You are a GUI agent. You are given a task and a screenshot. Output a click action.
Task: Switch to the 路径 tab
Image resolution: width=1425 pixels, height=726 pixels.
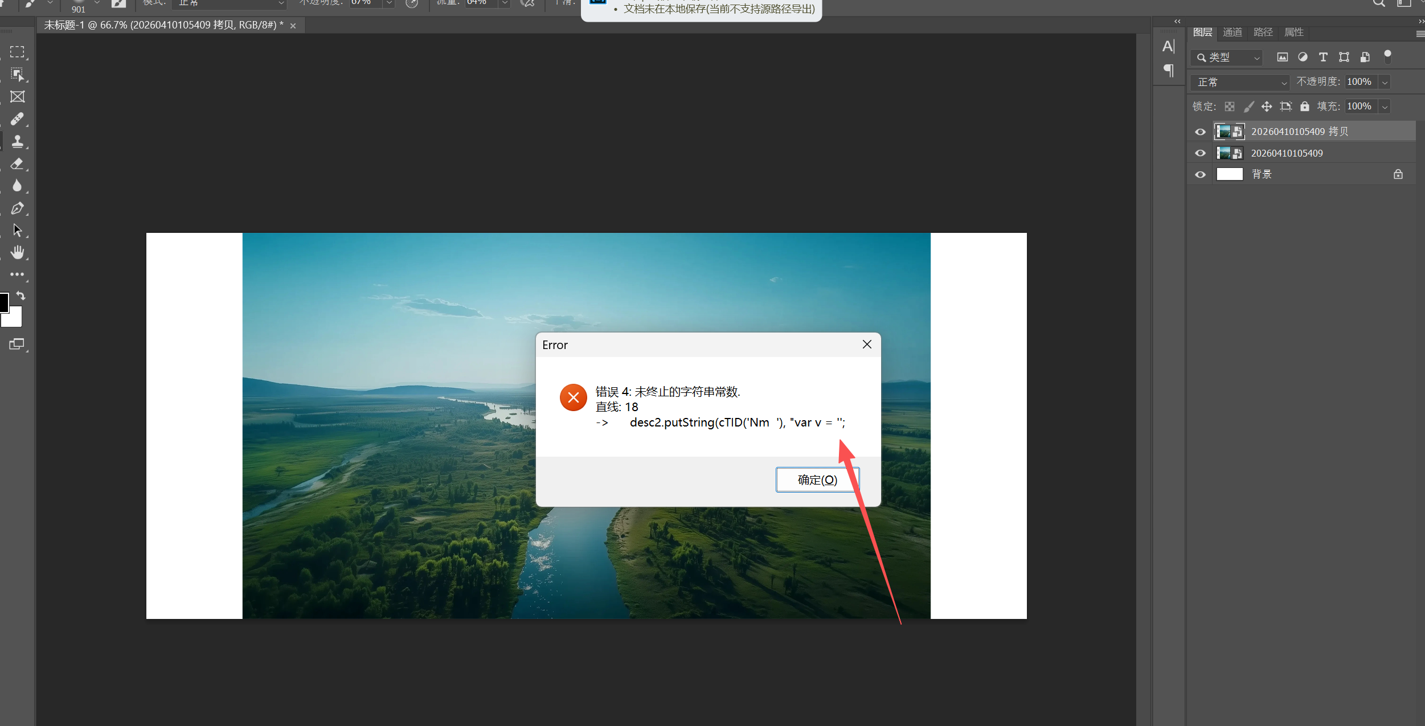pyautogui.click(x=1263, y=32)
